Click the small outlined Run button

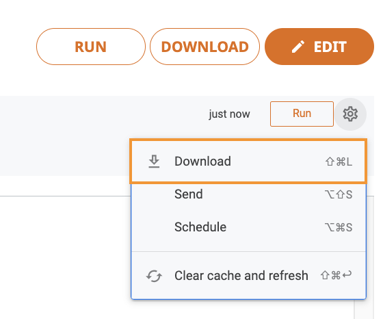[x=302, y=114]
